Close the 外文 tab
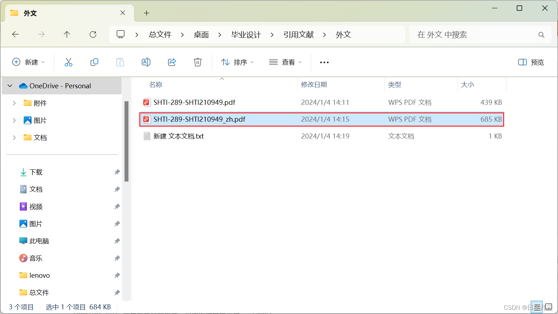The width and height of the screenshot is (558, 314). click(x=123, y=13)
